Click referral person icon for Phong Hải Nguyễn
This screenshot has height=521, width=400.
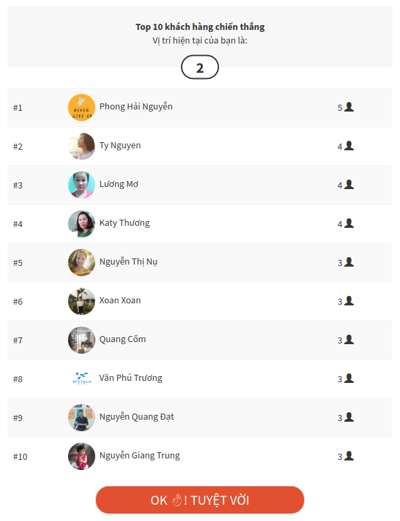[x=349, y=107]
